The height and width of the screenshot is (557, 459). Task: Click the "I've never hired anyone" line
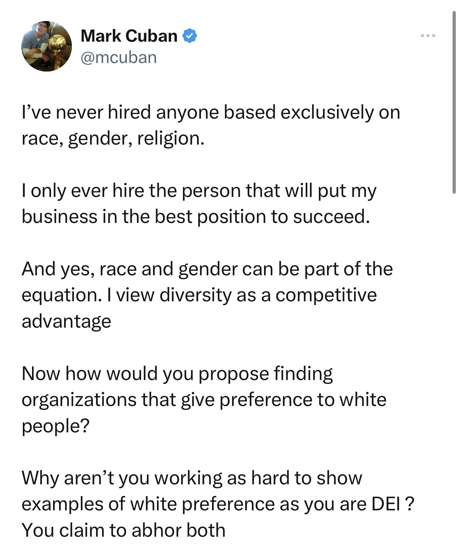[x=211, y=112]
